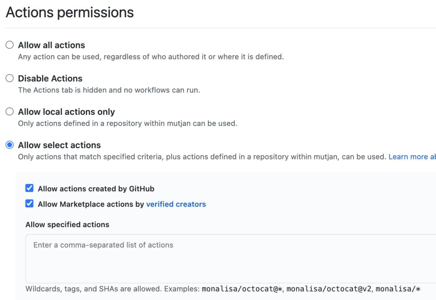Click the Allow select actions radio button
The width and height of the screenshot is (436, 300).
(x=10, y=145)
